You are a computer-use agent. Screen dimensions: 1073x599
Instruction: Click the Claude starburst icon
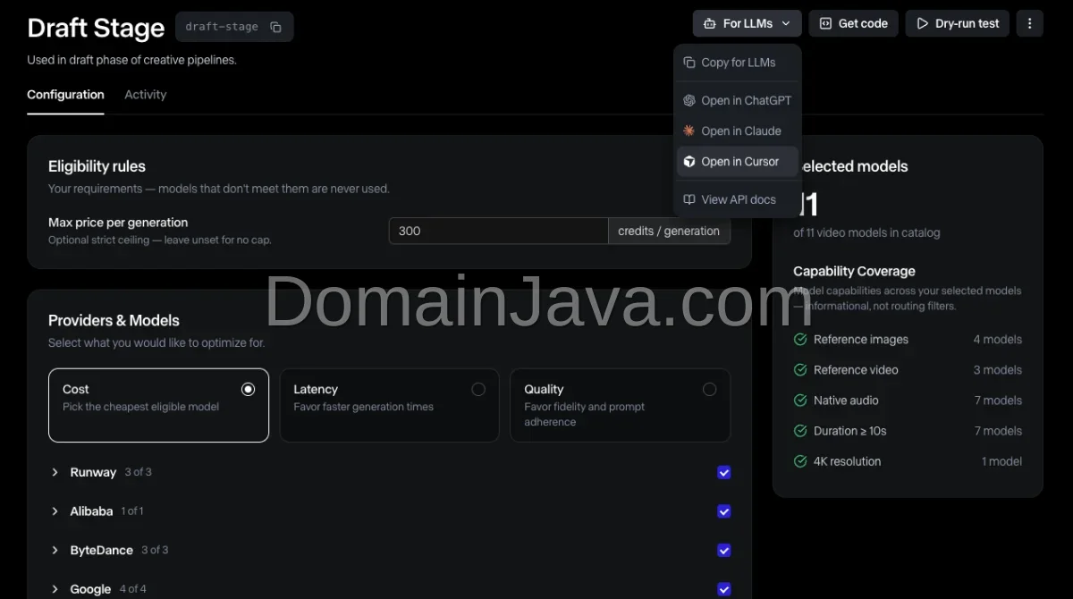coord(689,131)
